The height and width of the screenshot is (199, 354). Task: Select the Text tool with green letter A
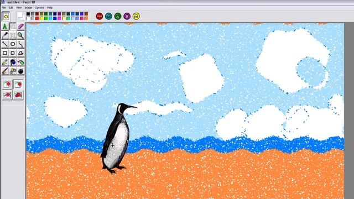5,27
